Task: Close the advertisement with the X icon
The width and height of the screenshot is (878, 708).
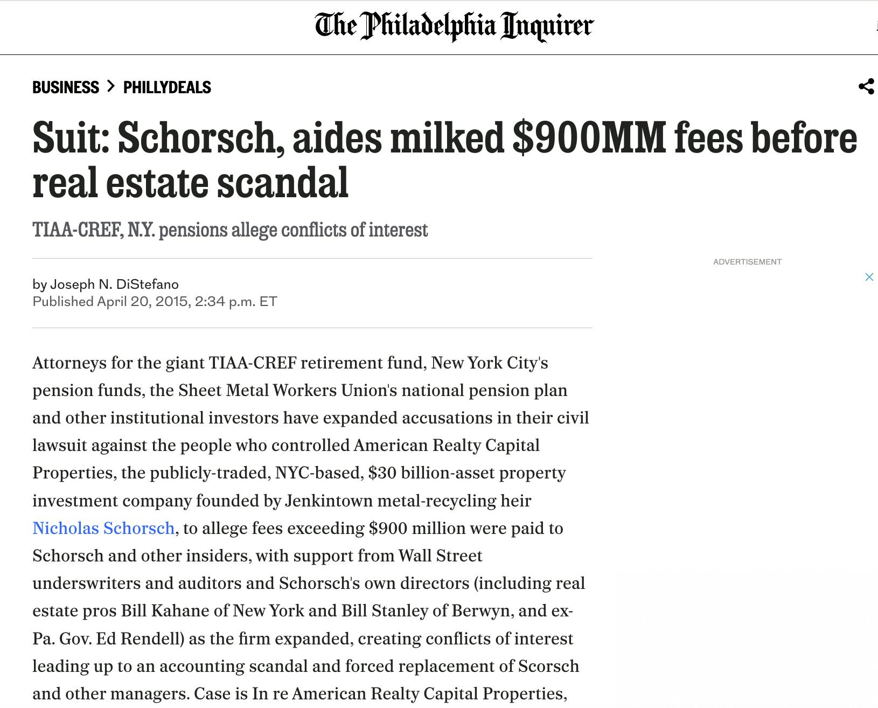Action: pos(869,277)
